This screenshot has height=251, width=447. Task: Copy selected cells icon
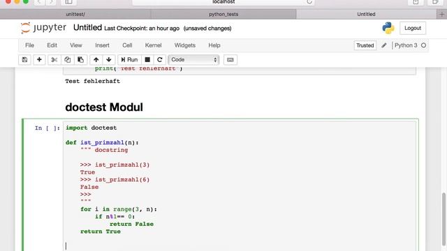[x=67, y=60]
